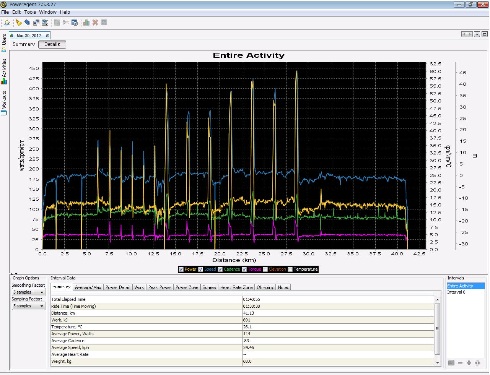Click the blue window picture toolbar icon
The height and width of the screenshot is (375, 490).
[x=75, y=23]
